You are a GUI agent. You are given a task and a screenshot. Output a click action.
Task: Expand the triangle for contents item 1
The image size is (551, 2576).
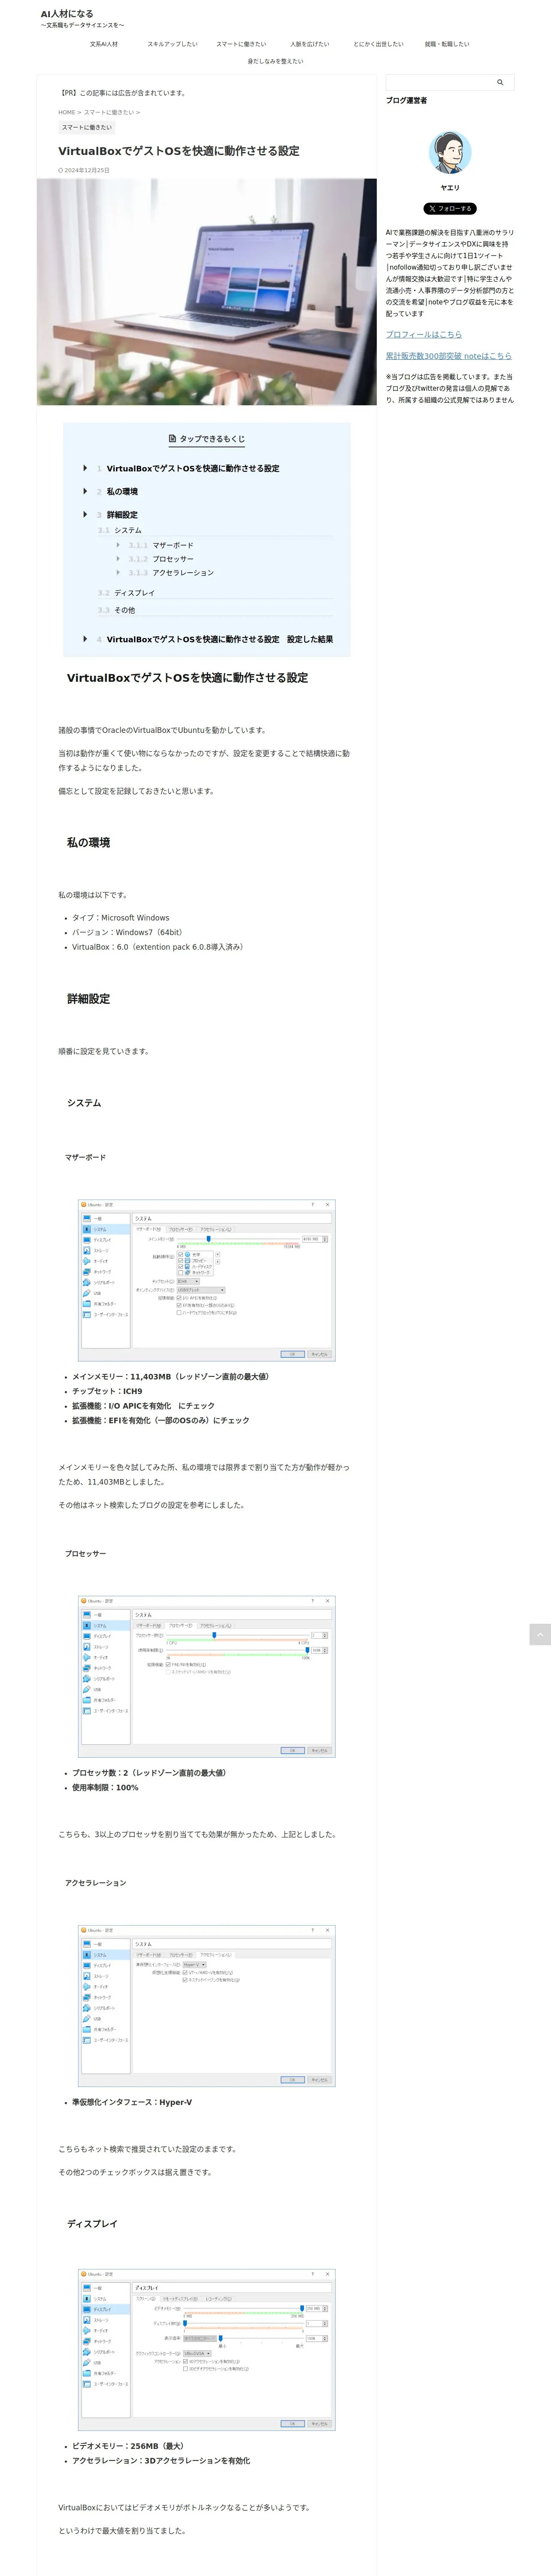[x=85, y=468]
